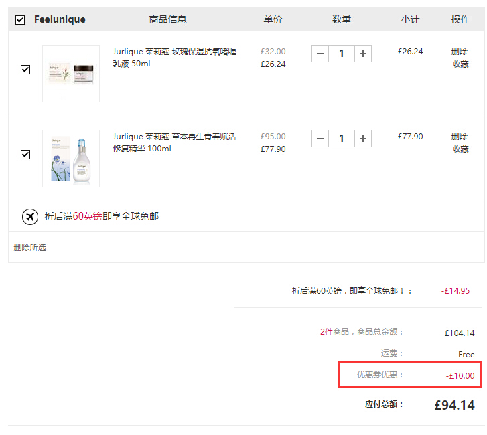The height and width of the screenshot is (435, 487).
Task: Click the -£10.00 coupon discount value
Action: [x=460, y=375]
